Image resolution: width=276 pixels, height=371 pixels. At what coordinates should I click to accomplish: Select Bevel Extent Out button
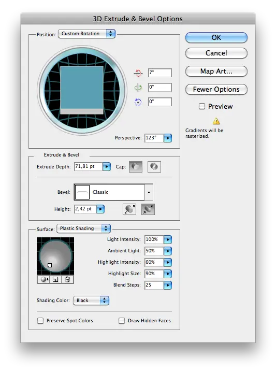(x=129, y=209)
